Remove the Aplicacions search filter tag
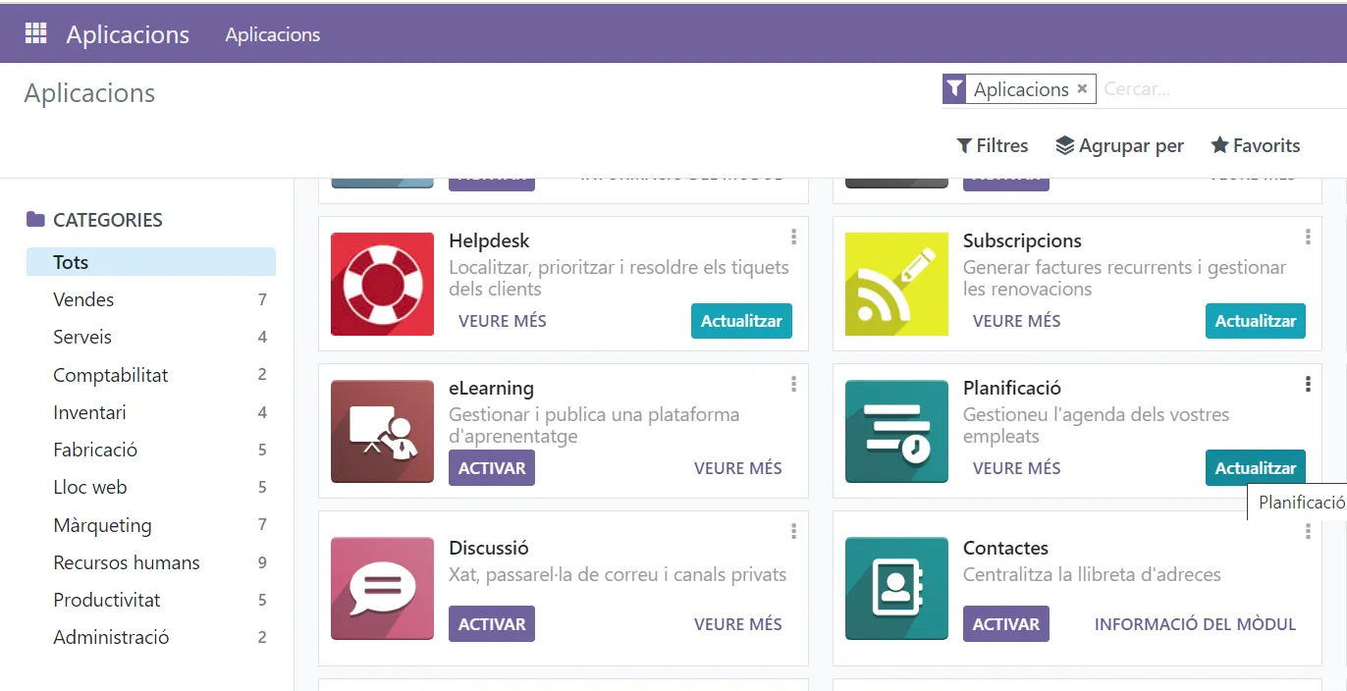 [x=1082, y=88]
